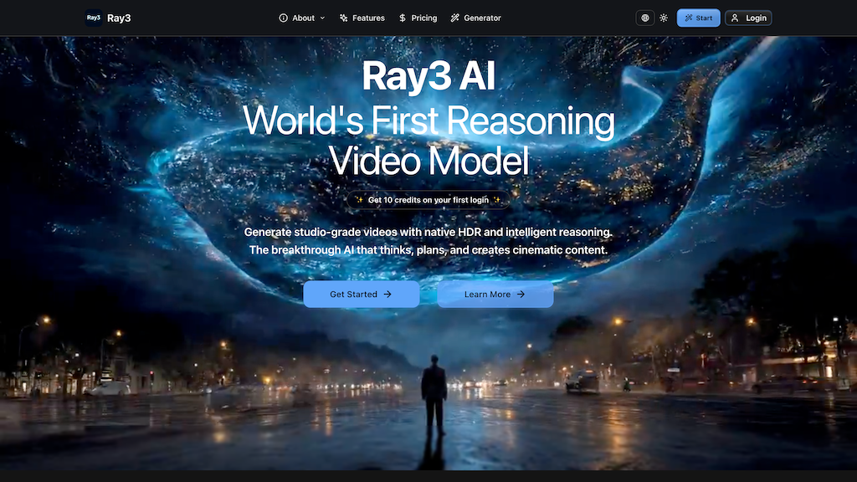Click the Features sparkle icon
Image resolution: width=857 pixels, height=482 pixels.
[343, 18]
